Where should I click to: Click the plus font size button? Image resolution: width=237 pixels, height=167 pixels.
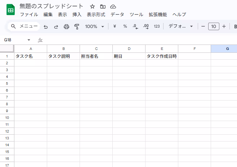coord(224,27)
